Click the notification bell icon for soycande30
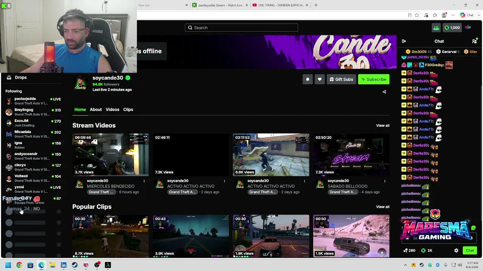Image resolution: width=483 pixels, height=271 pixels. click(308, 79)
